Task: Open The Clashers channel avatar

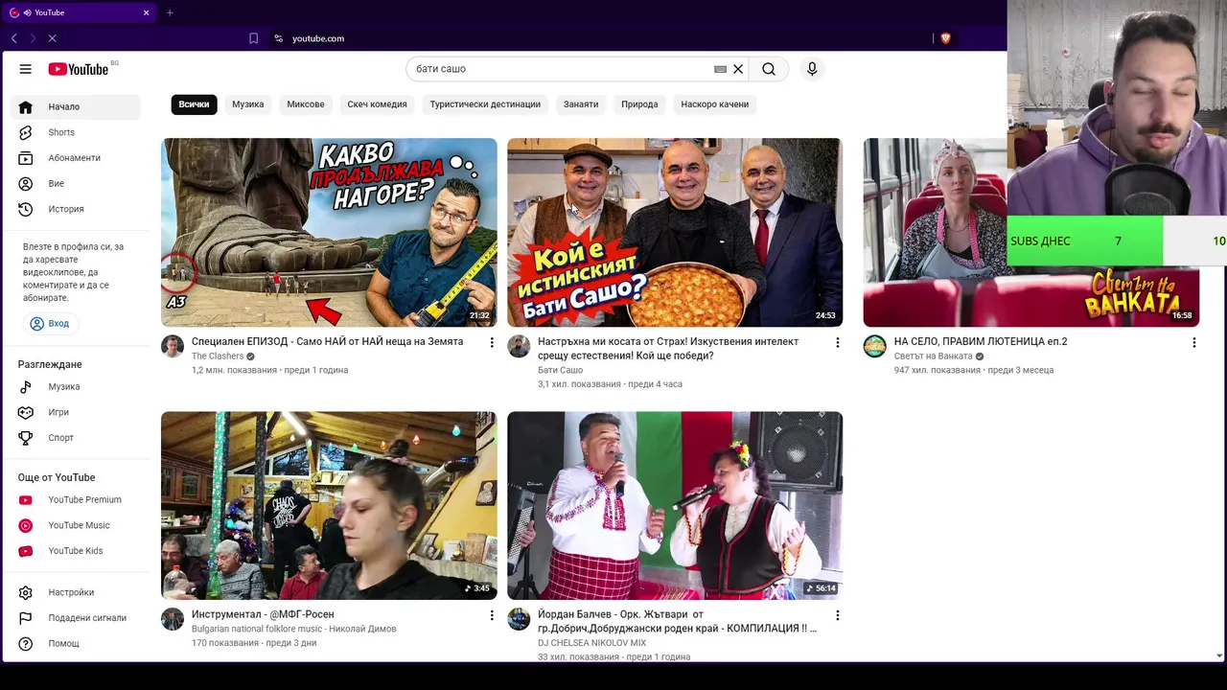Action: (173, 346)
